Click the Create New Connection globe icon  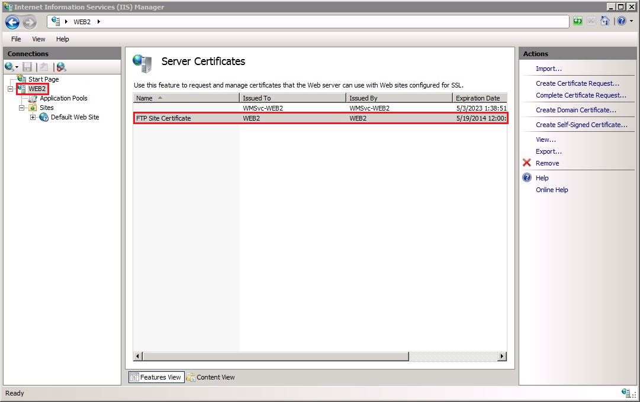pyautogui.click(x=10, y=67)
